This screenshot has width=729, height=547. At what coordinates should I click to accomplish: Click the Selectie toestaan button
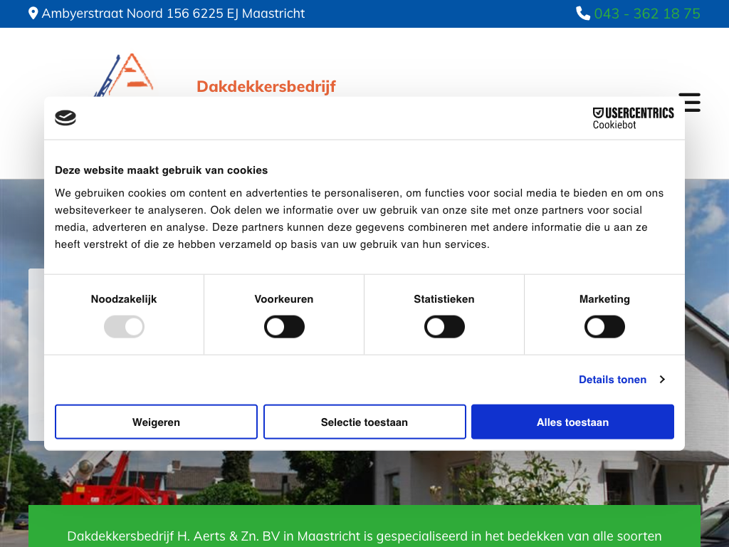(364, 422)
